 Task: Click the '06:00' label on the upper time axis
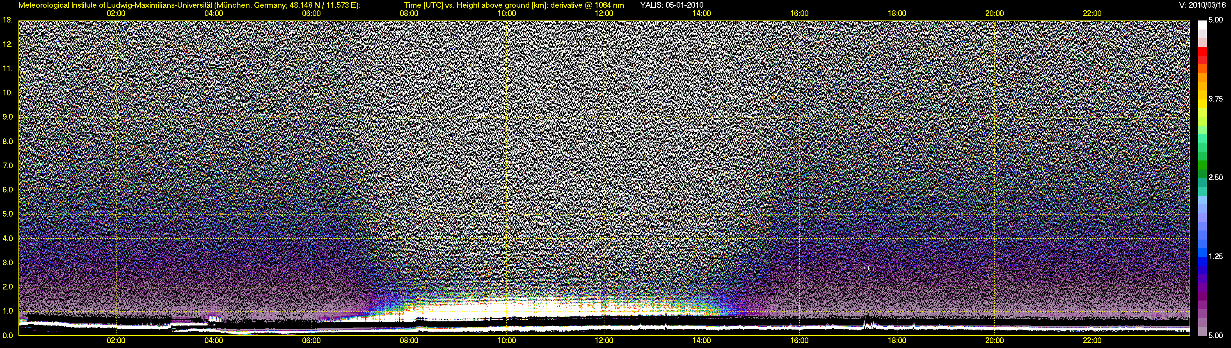coord(311,14)
